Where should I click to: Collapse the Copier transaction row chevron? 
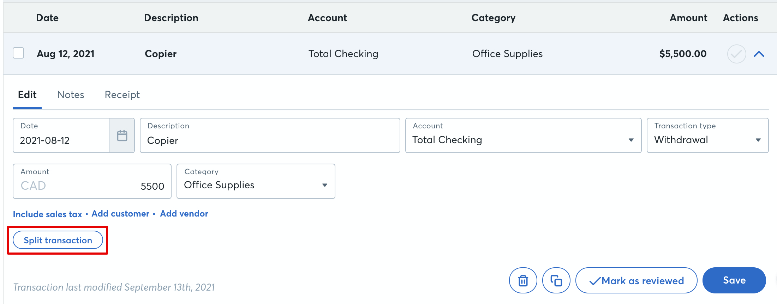[759, 54]
